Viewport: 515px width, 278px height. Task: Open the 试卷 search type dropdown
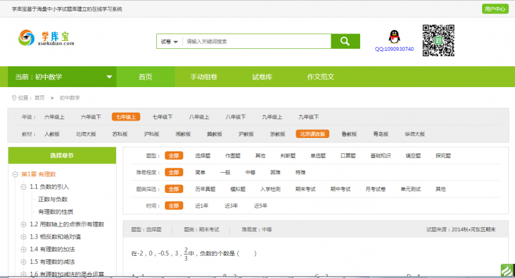pos(169,42)
